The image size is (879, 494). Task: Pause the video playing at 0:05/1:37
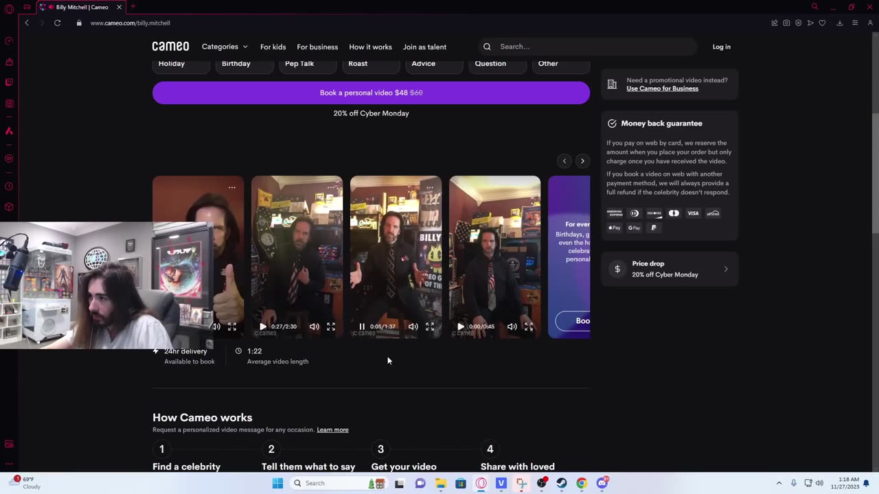(x=362, y=327)
